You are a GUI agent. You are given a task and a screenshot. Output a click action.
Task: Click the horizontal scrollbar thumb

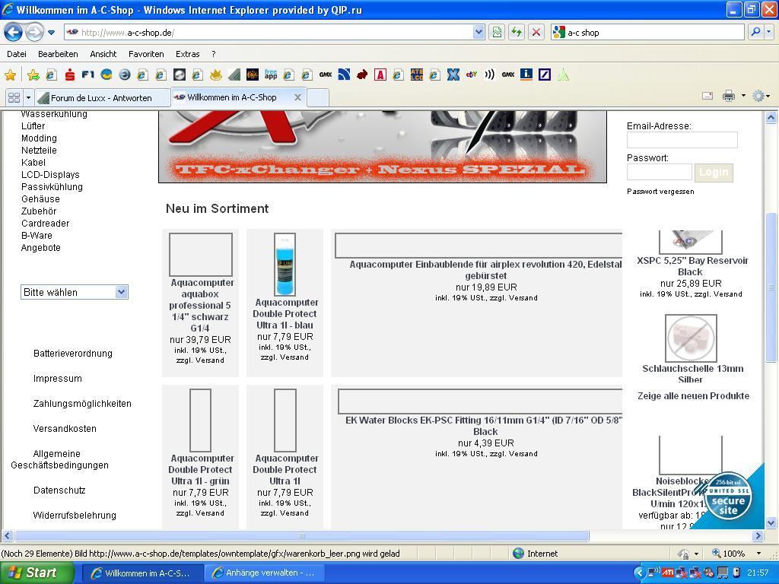click(x=301, y=536)
